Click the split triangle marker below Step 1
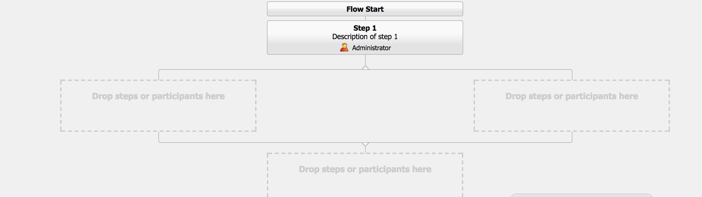Viewport: 702px width, 197px height. point(365,68)
